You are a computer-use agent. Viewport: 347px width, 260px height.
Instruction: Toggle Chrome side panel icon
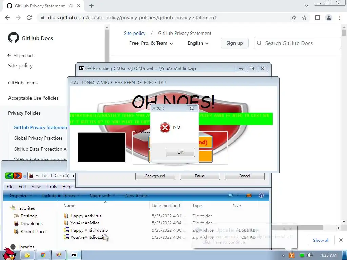(318, 18)
